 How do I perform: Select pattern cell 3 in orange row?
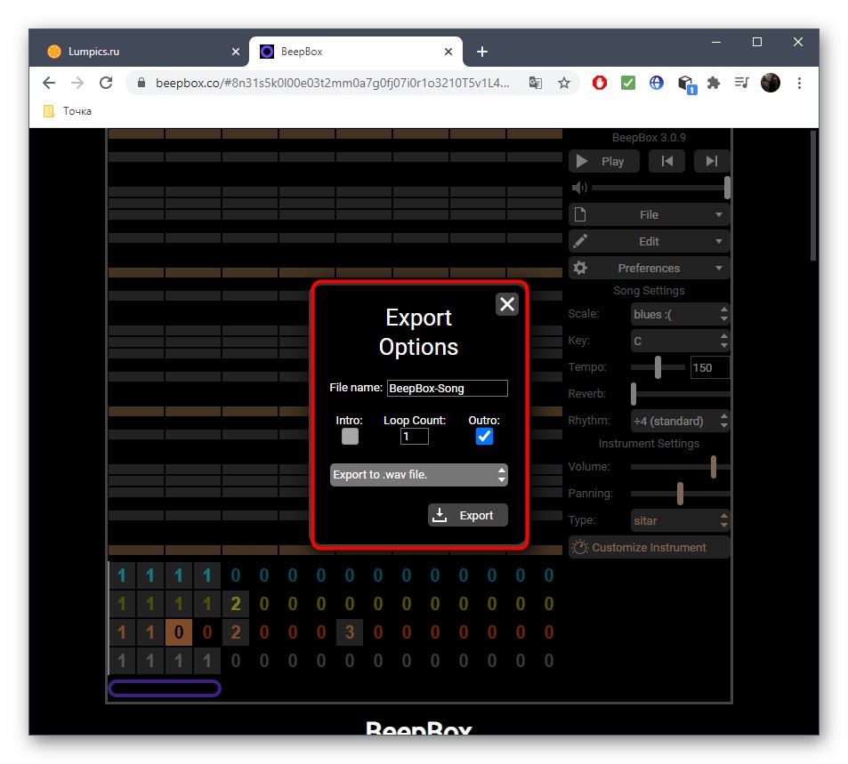pyautogui.click(x=350, y=631)
